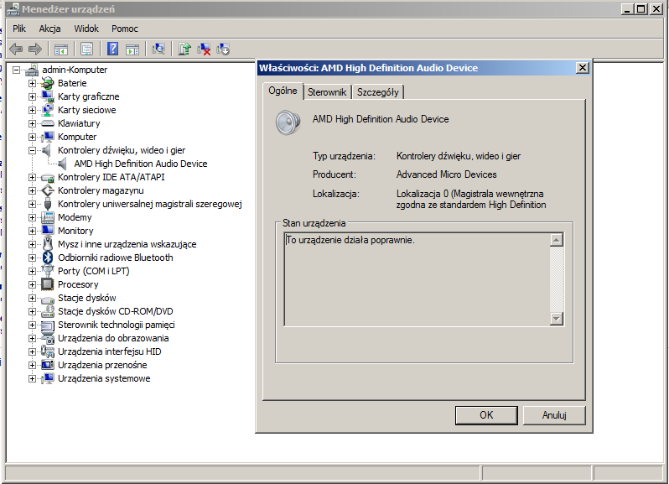This screenshot has height=484, width=669.
Task: Click the Anuluj button
Action: pyautogui.click(x=554, y=415)
